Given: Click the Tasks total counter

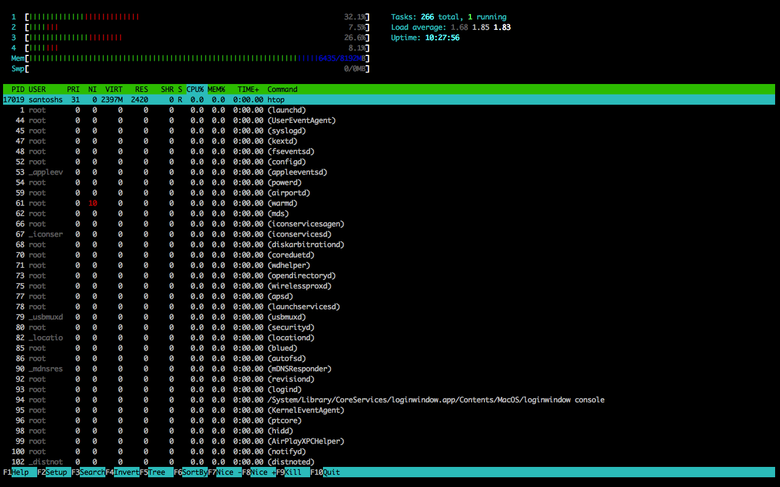Looking at the screenshot, I should coord(448,17).
